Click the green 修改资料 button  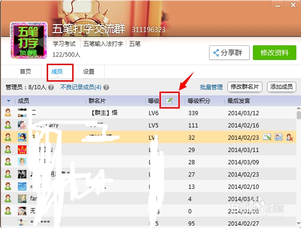click(x=275, y=52)
